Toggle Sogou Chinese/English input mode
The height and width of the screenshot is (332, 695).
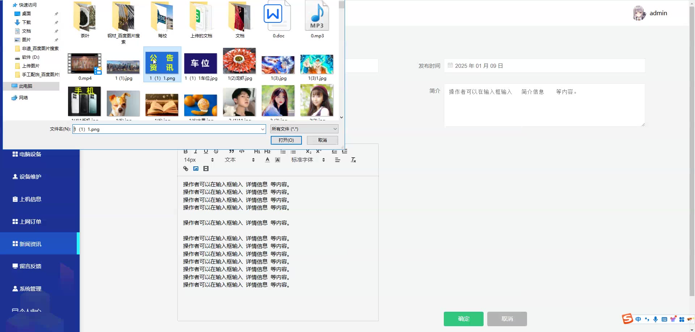coord(638,319)
